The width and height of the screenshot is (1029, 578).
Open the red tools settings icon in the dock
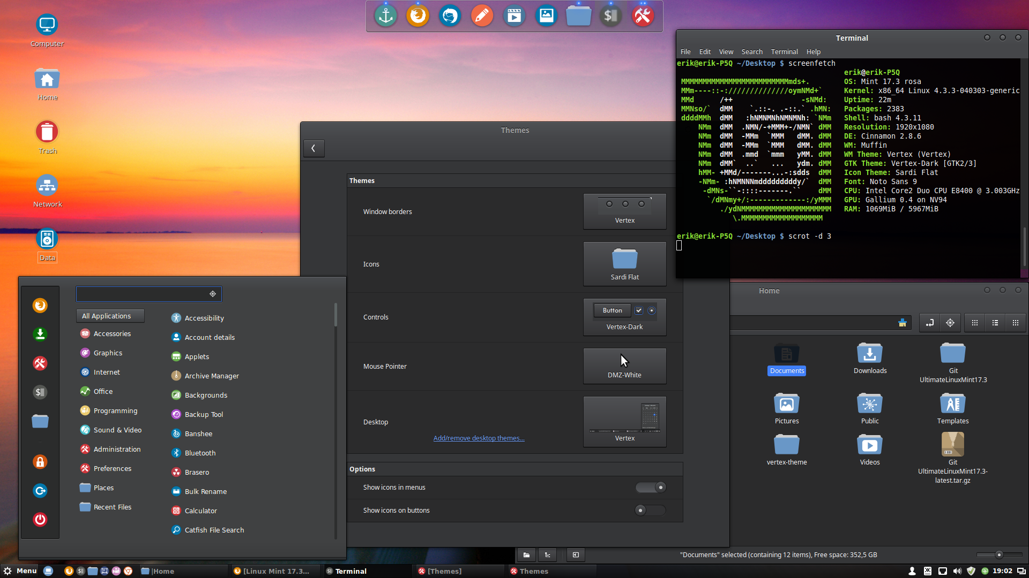click(x=643, y=16)
